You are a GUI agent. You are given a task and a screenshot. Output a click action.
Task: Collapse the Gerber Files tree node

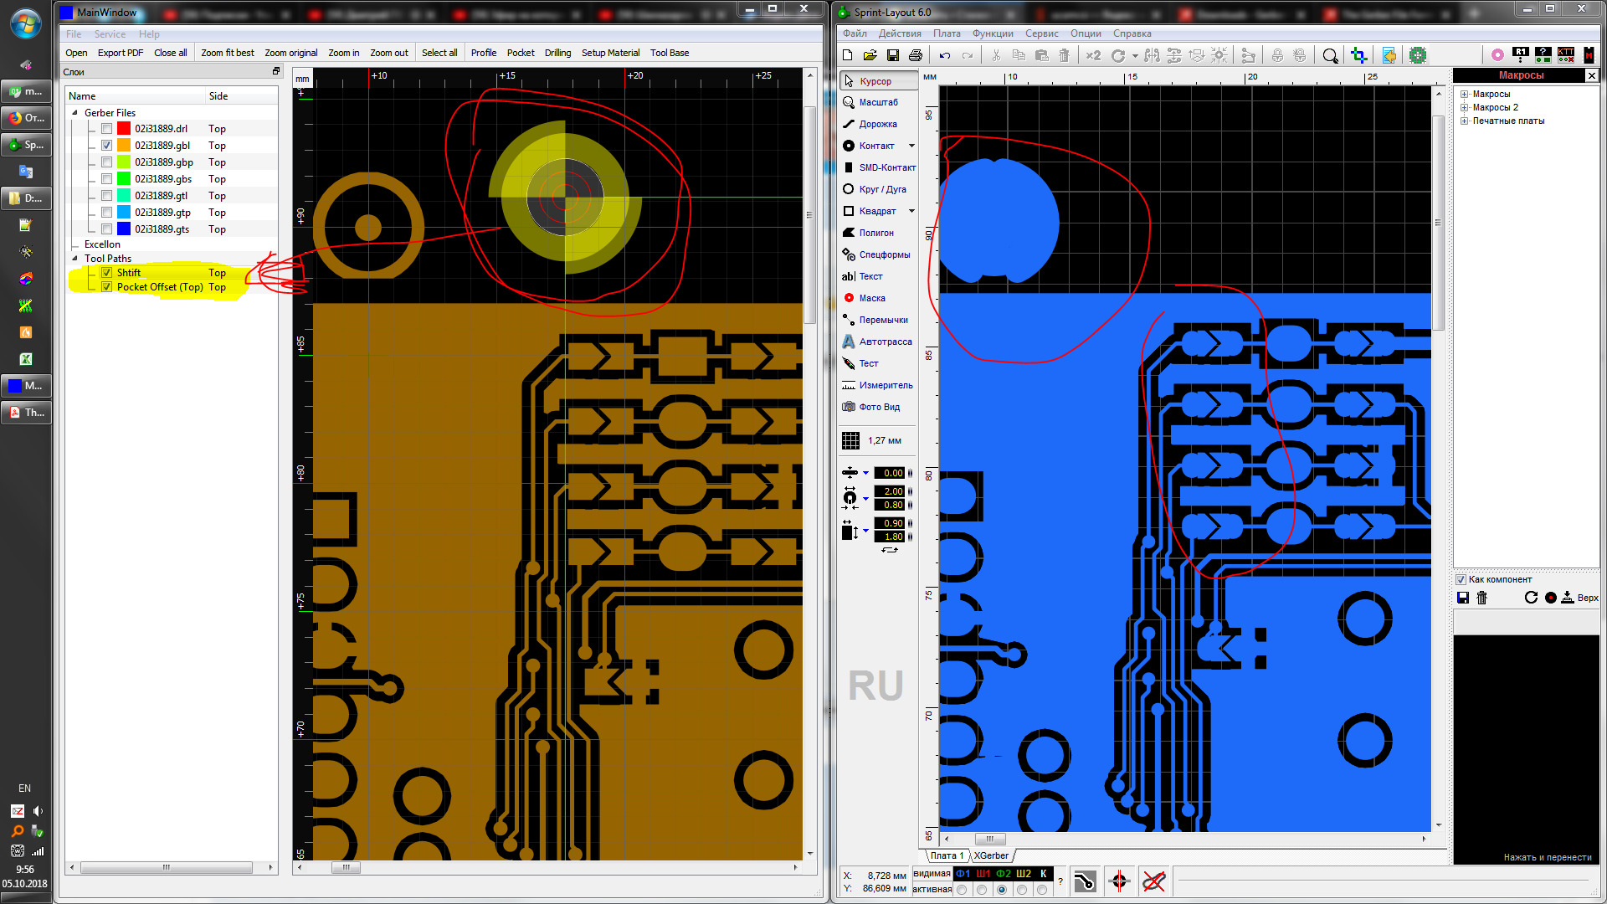75,113
